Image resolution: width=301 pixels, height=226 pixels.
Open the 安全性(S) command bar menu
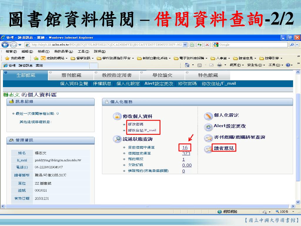[256, 65]
